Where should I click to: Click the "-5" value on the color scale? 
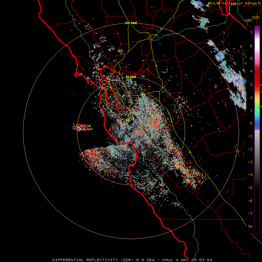250,188
